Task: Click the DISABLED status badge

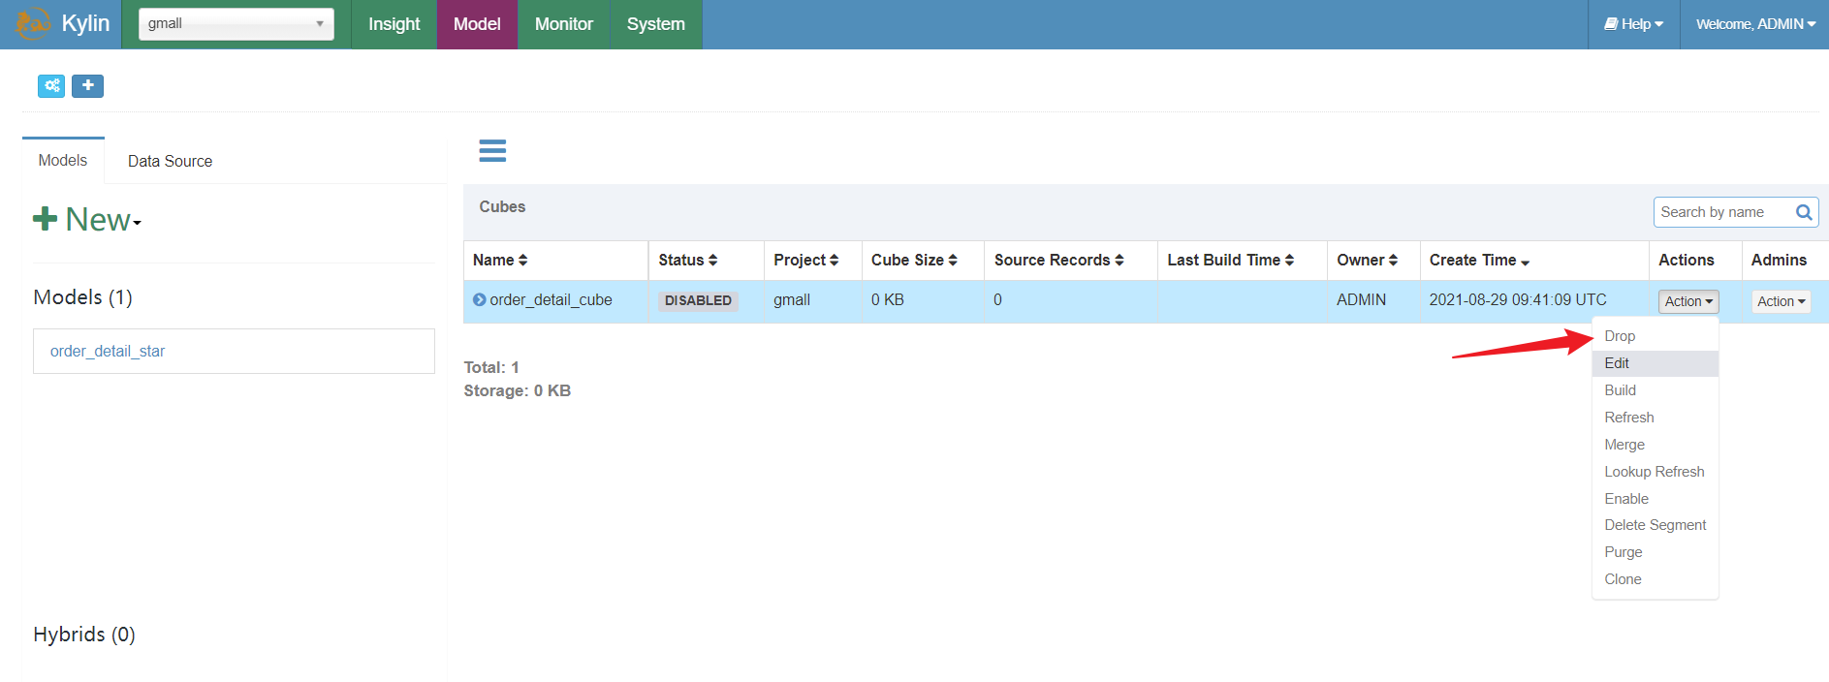Action: point(698,301)
